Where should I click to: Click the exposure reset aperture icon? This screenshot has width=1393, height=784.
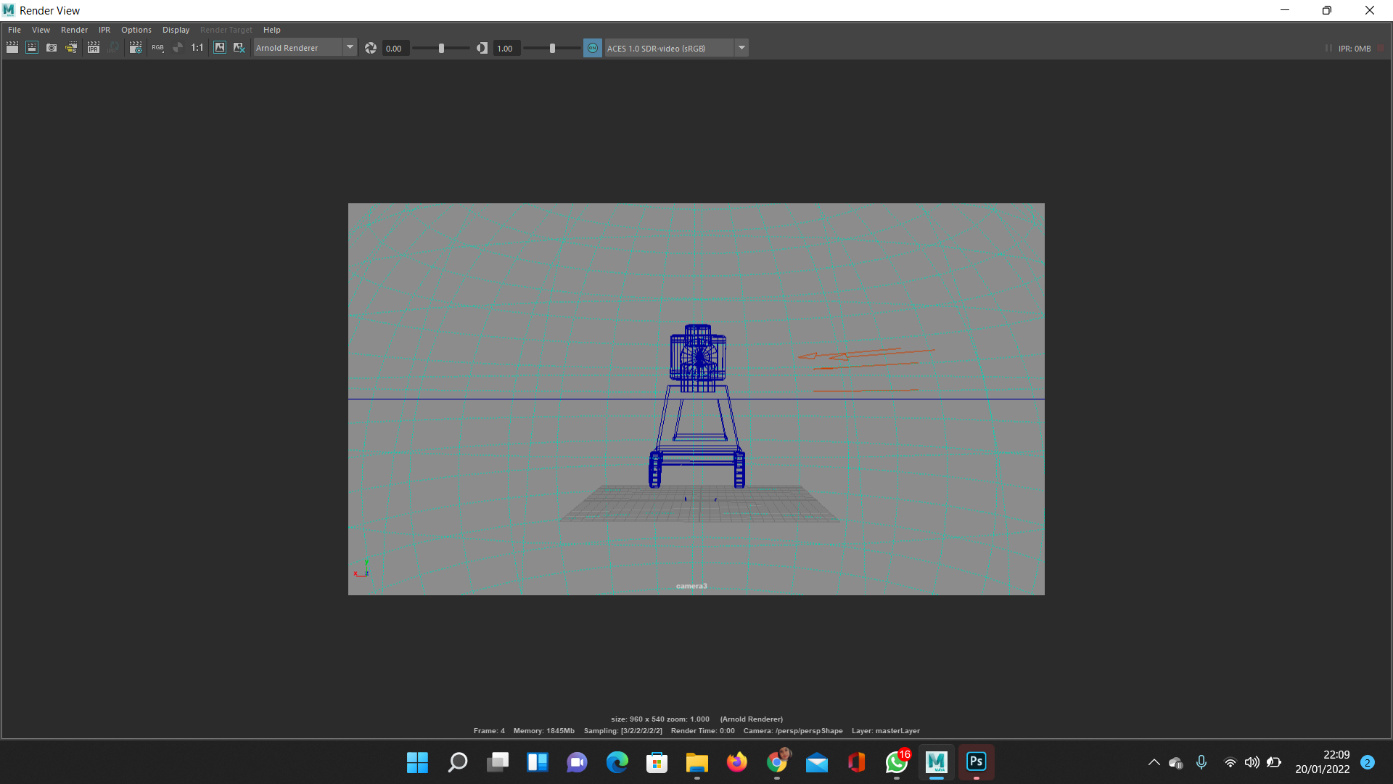pyautogui.click(x=371, y=48)
